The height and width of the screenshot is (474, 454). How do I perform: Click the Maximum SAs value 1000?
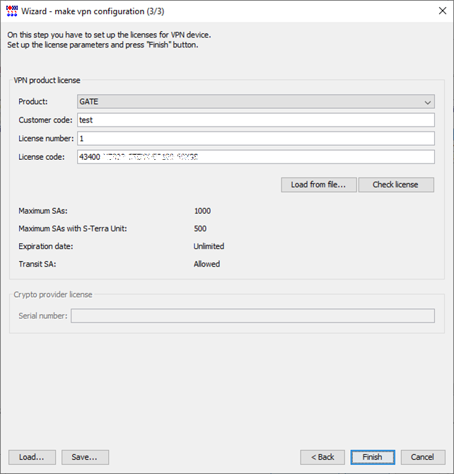202,211
